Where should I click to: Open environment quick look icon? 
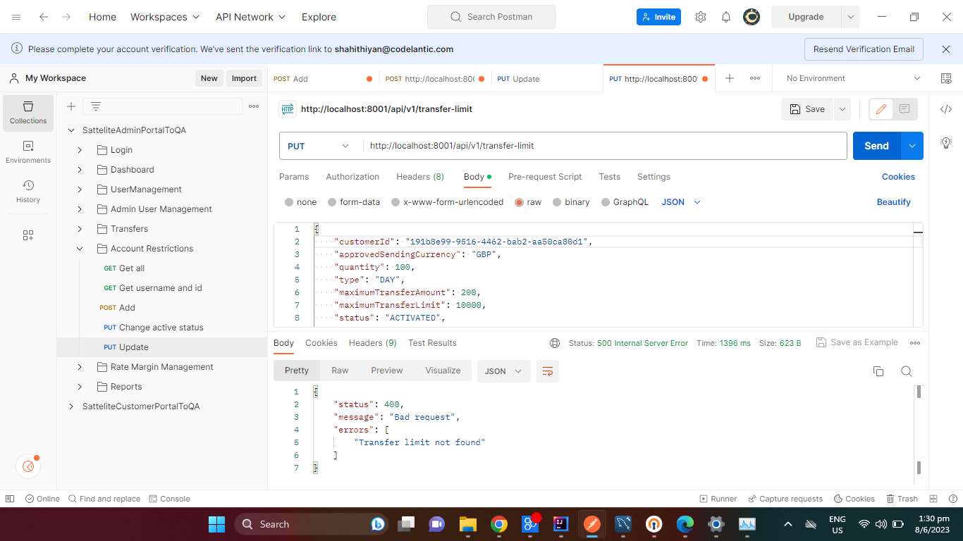(x=946, y=78)
